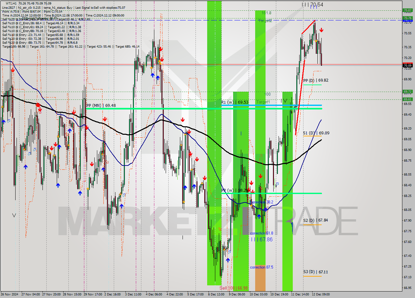Click the '| | | 67.86' wave label
This screenshot has width=415, height=298.
click(262, 239)
